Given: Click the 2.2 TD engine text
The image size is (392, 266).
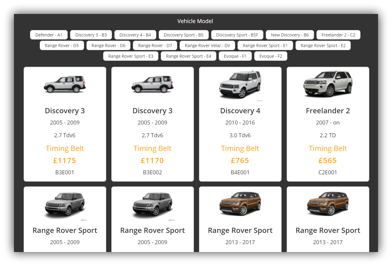Looking at the screenshot, I should click(x=328, y=135).
